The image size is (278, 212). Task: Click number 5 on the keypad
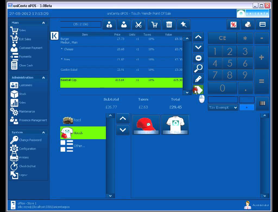(230, 63)
